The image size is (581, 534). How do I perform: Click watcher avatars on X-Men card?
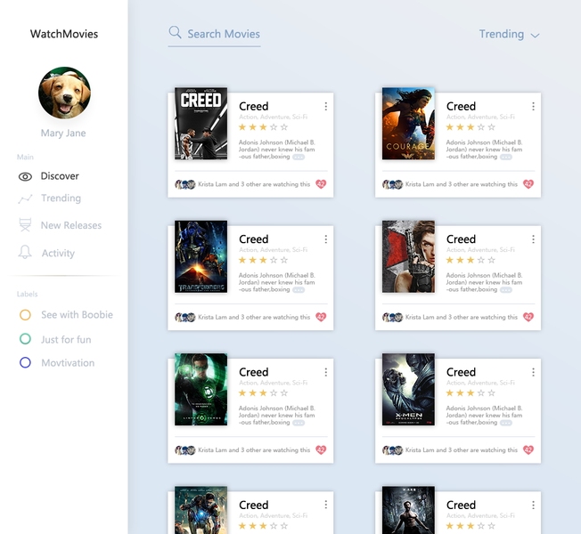[x=392, y=450]
